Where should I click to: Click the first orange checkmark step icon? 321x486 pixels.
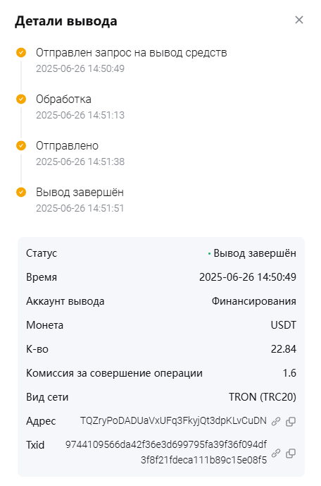(x=21, y=53)
